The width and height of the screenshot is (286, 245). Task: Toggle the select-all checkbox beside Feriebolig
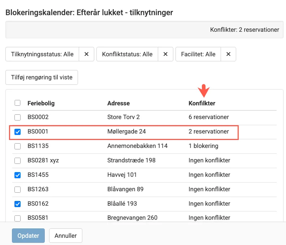[x=17, y=103]
